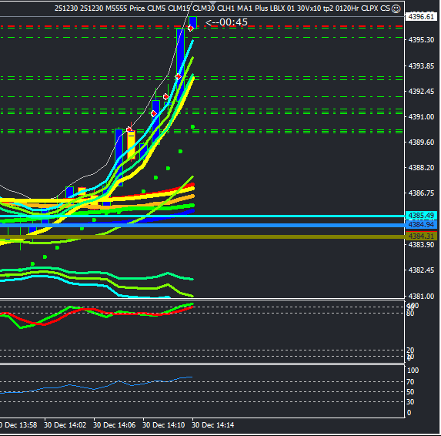
Task: Click the expert advisor name text in the chart header
Action: [x=222, y=8]
